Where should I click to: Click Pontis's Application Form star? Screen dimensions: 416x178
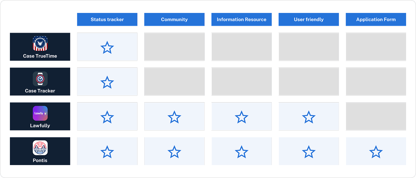point(376,152)
